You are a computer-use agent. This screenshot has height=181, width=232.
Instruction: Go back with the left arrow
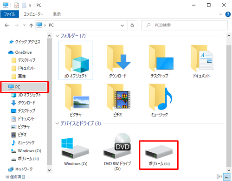pyautogui.click(x=6, y=25)
